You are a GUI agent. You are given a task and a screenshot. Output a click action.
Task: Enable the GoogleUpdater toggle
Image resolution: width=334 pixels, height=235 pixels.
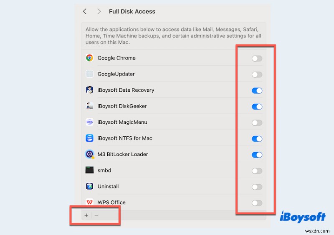point(257,75)
